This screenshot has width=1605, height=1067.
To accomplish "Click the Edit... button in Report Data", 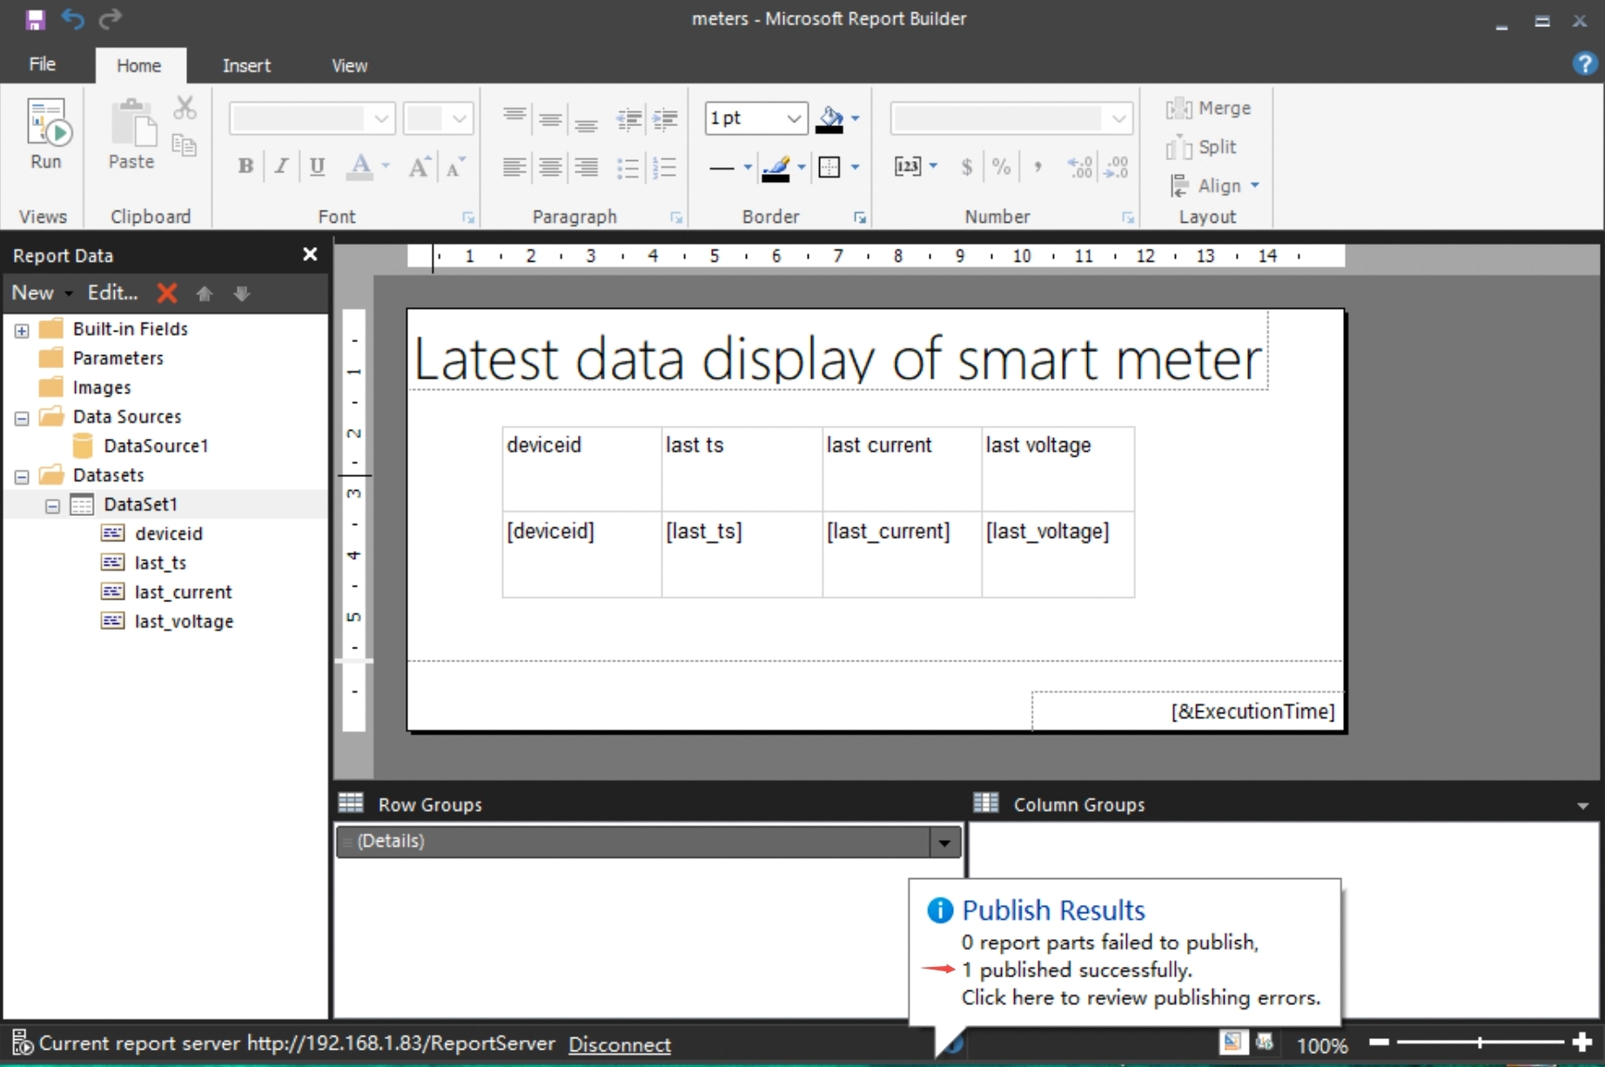I will [112, 293].
